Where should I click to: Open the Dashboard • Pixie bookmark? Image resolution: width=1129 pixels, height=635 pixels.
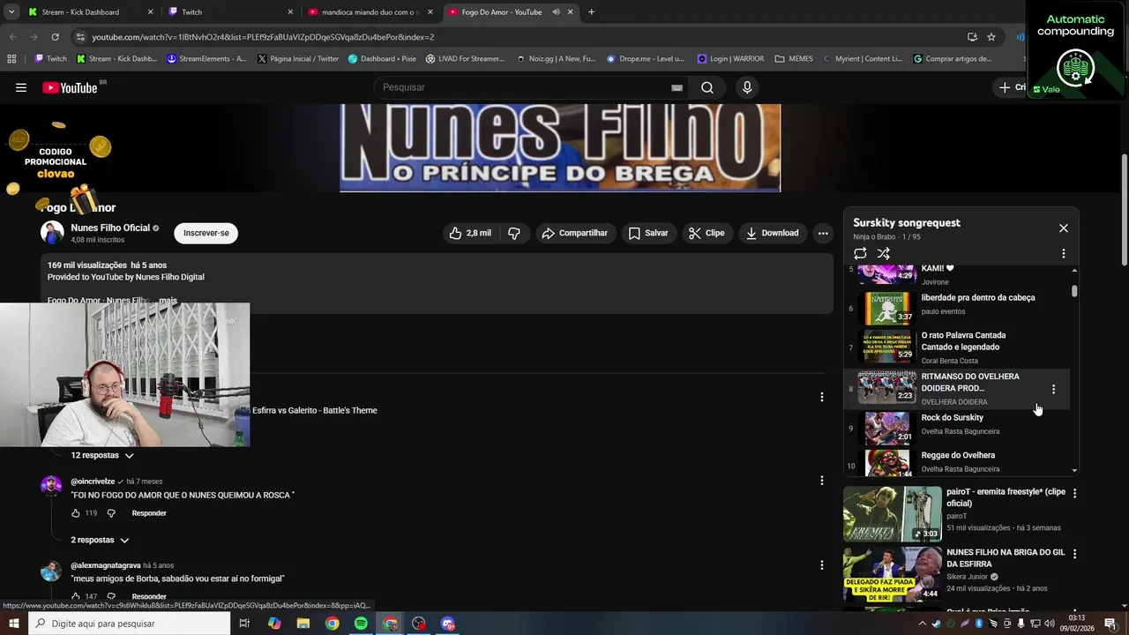coord(382,59)
